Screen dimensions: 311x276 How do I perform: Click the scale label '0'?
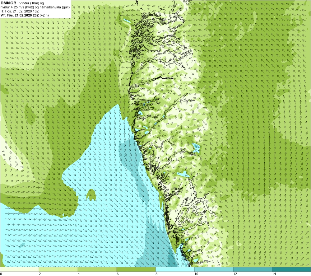(x=1, y=274)
